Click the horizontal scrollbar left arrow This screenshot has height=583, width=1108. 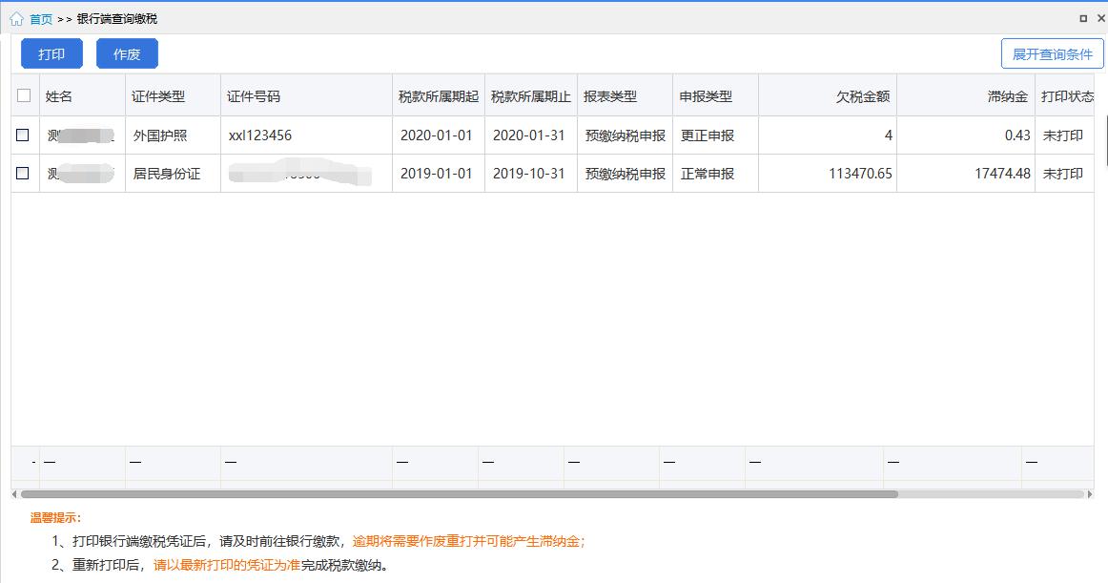14,494
